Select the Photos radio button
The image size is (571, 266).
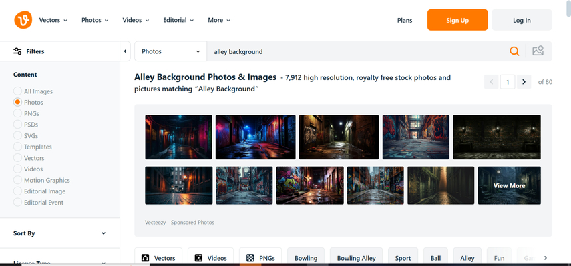[x=17, y=102]
